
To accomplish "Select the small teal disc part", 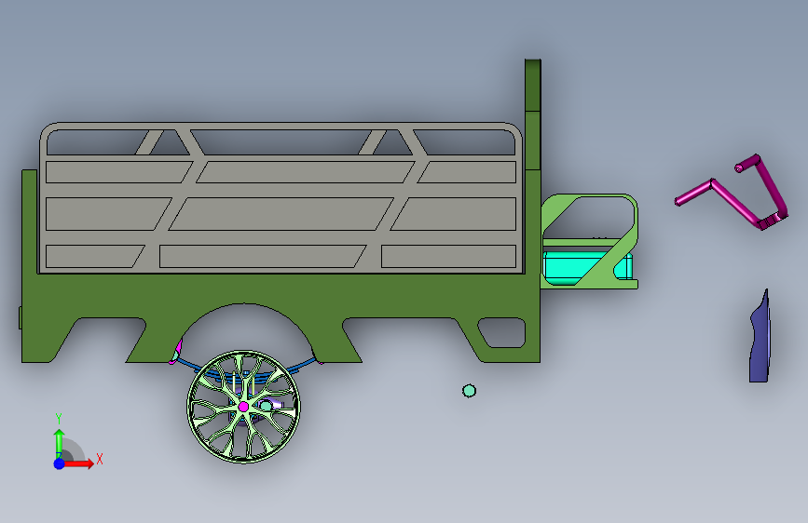I will (469, 391).
